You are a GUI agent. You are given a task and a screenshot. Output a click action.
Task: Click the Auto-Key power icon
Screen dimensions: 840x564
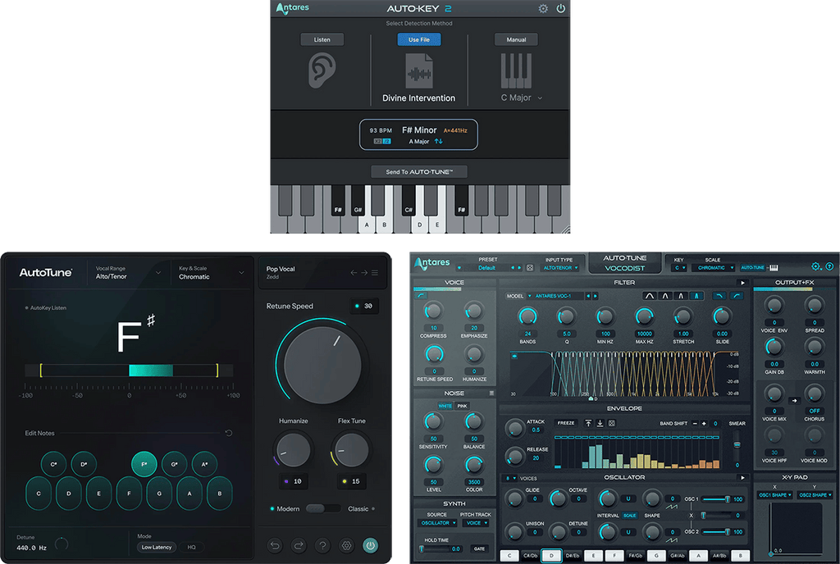coord(561,9)
